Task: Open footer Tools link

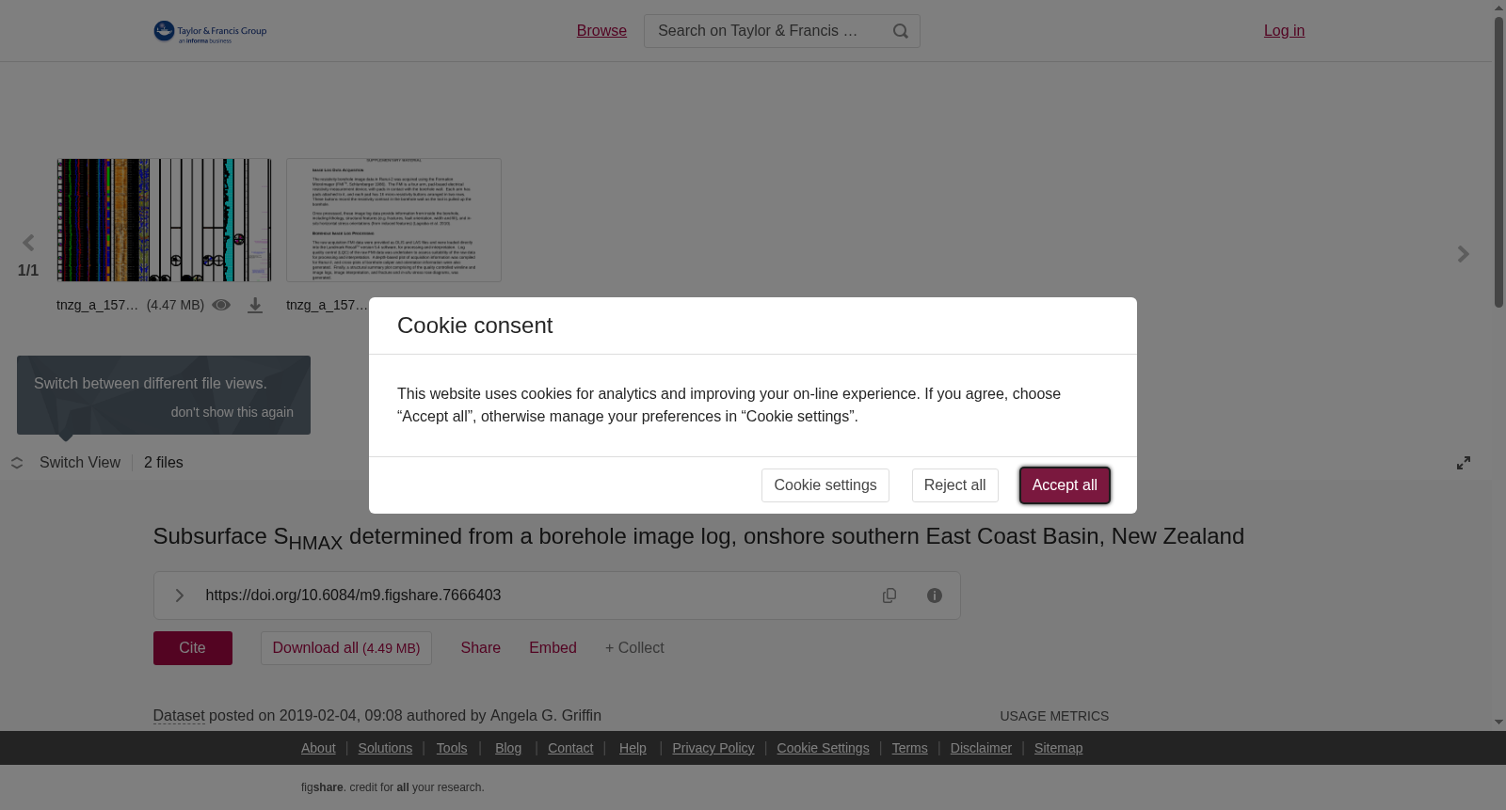Action: point(452,748)
